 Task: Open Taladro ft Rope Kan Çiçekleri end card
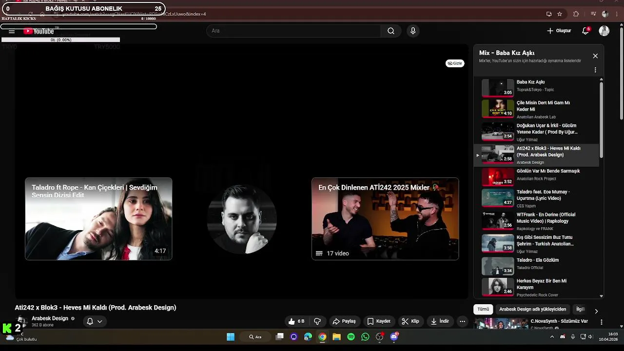(x=98, y=219)
